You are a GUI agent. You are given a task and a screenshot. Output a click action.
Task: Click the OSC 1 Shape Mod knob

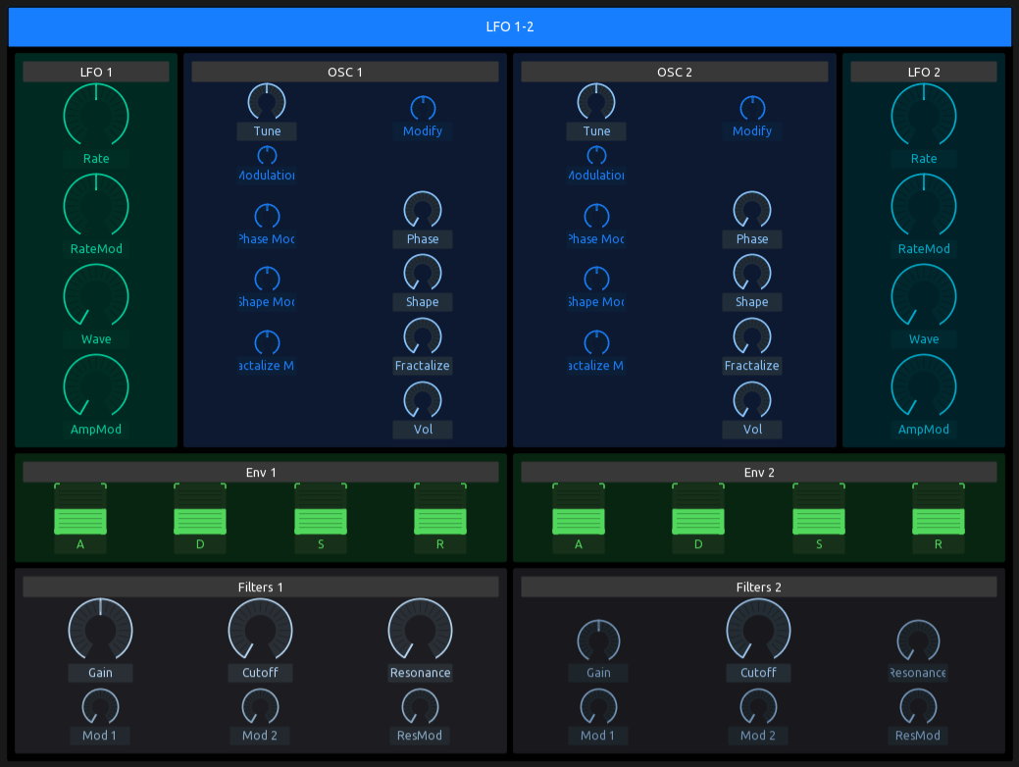tap(267, 280)
